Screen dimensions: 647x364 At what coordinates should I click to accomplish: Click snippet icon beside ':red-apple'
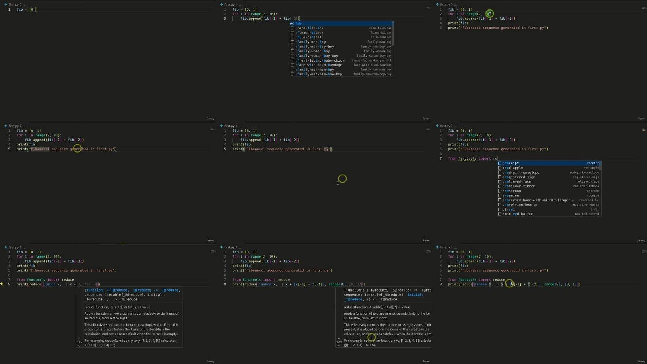tap(500, 168)
